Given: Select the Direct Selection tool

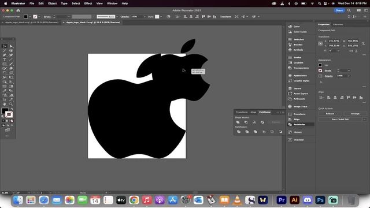Looking at the screenshot, I should (x=11, y=46).
